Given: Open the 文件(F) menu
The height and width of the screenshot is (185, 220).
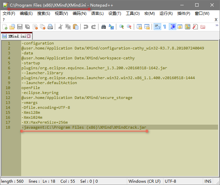Looking at the screenshot, I should point(9,14).
